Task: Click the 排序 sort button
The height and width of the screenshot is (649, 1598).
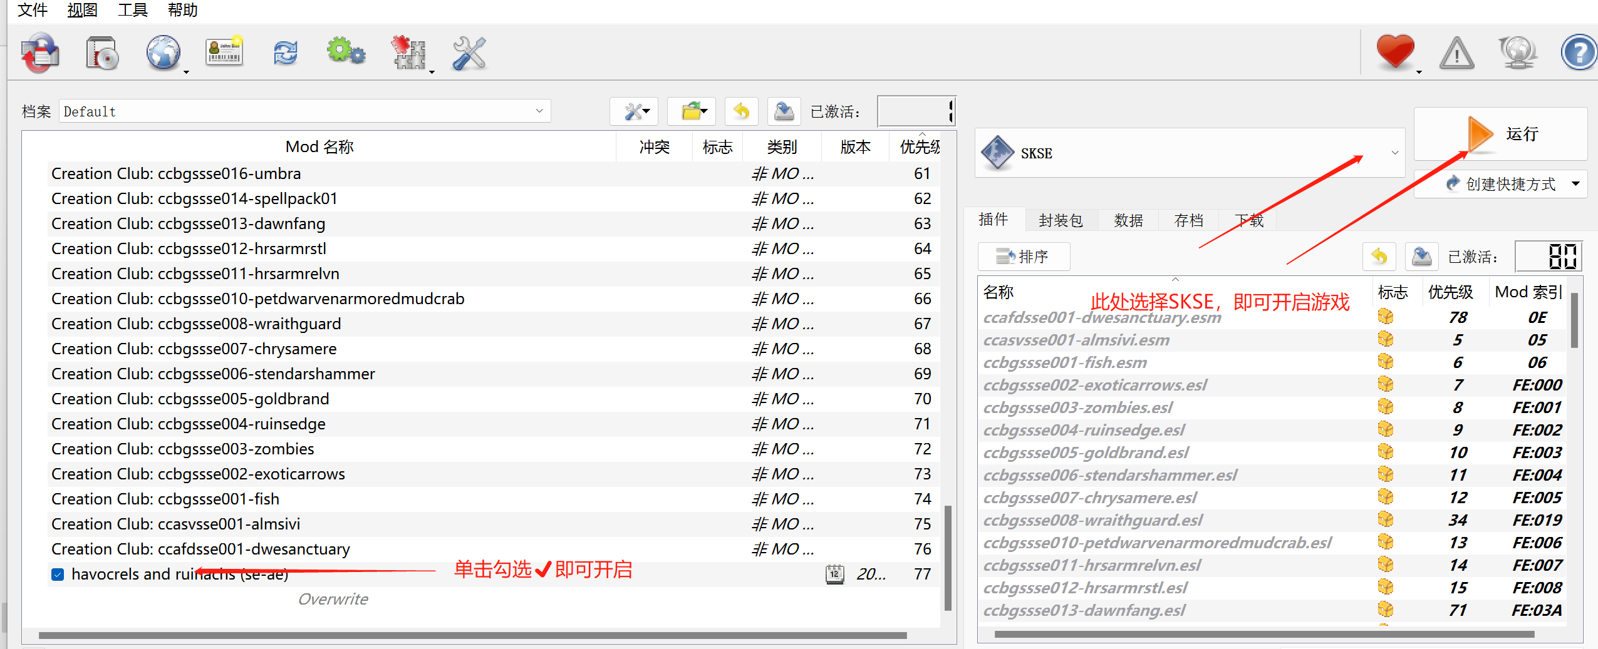Action: (1024, 257)
